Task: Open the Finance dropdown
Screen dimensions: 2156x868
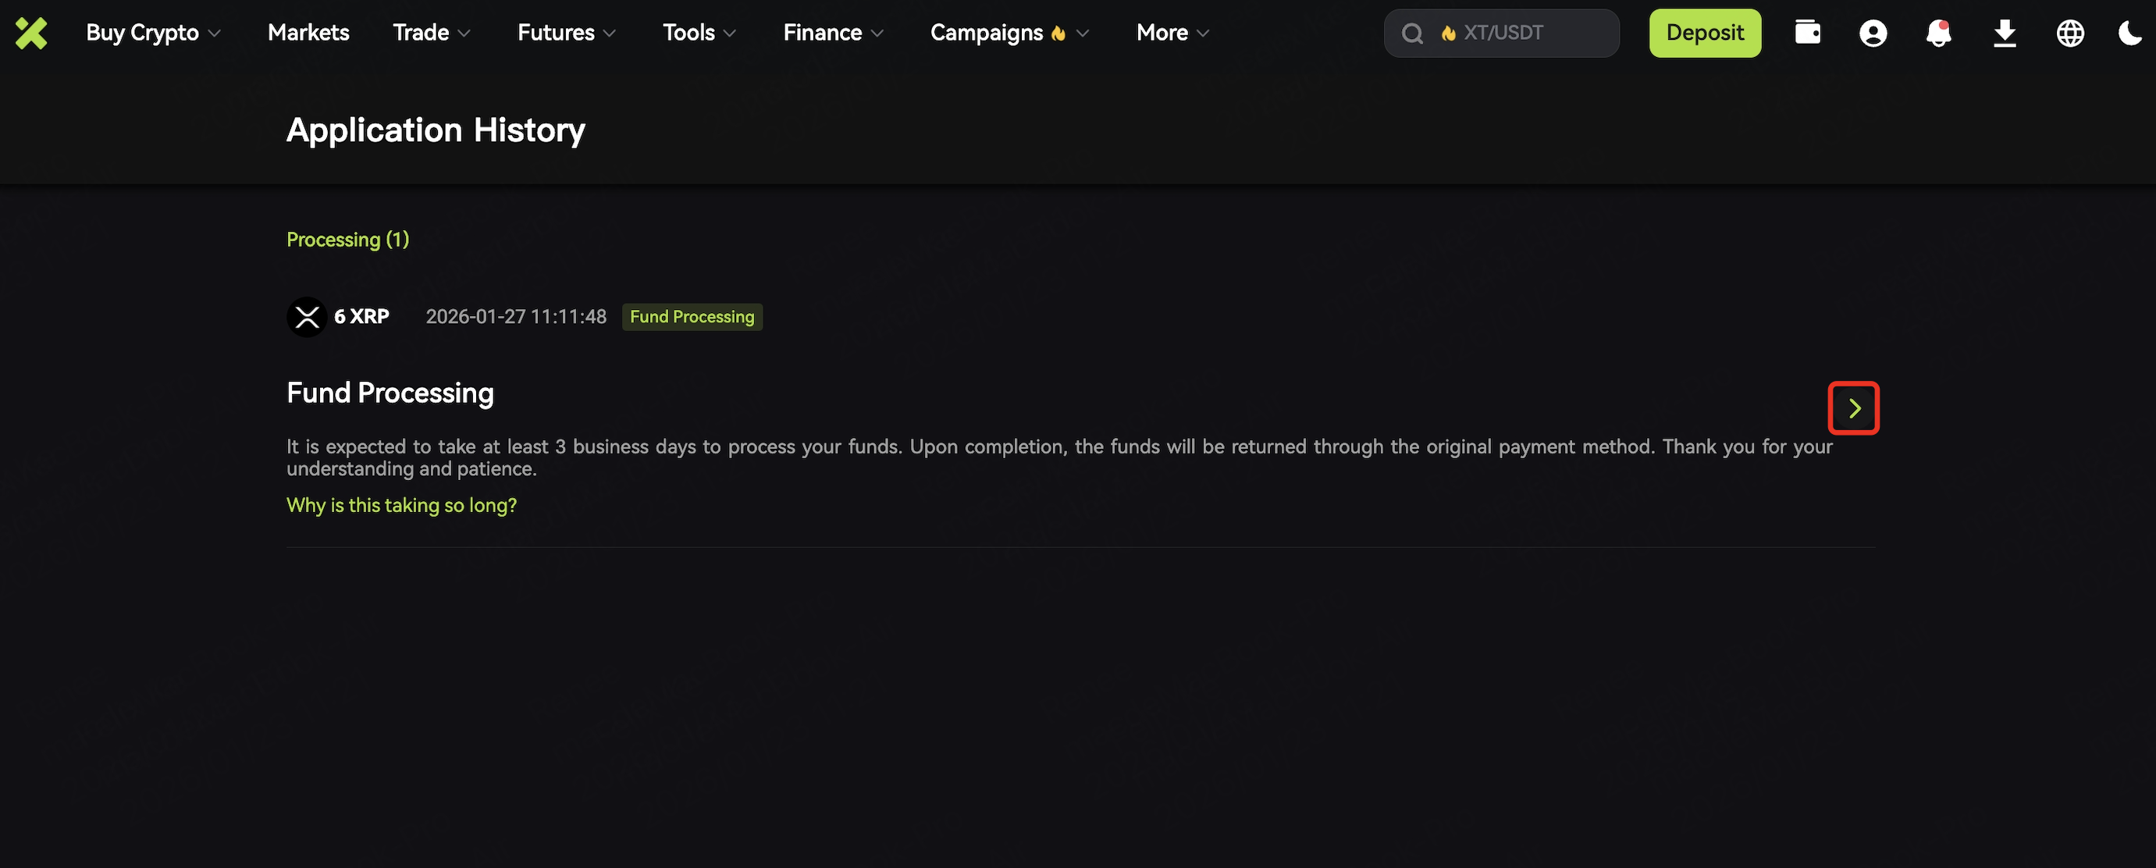Action: 833,33
